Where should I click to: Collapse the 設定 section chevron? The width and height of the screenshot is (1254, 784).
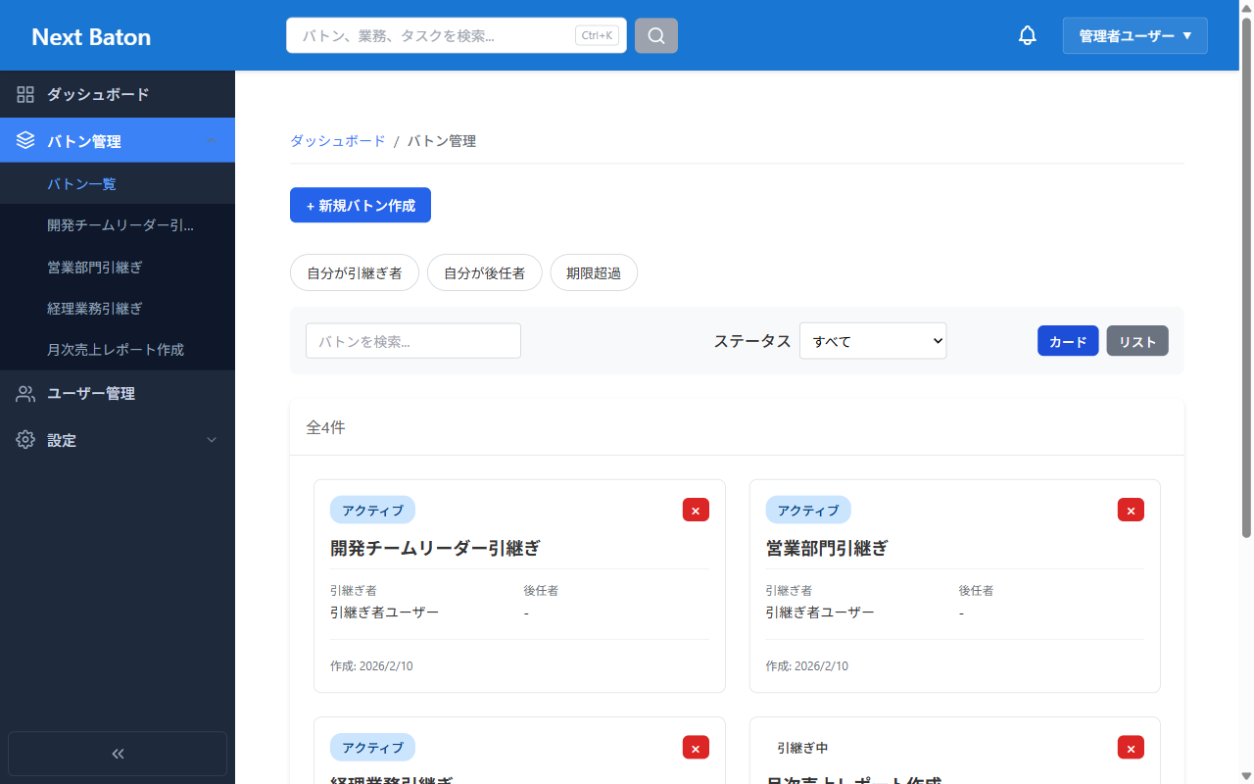pyautogui.click(x=212, y=440)
